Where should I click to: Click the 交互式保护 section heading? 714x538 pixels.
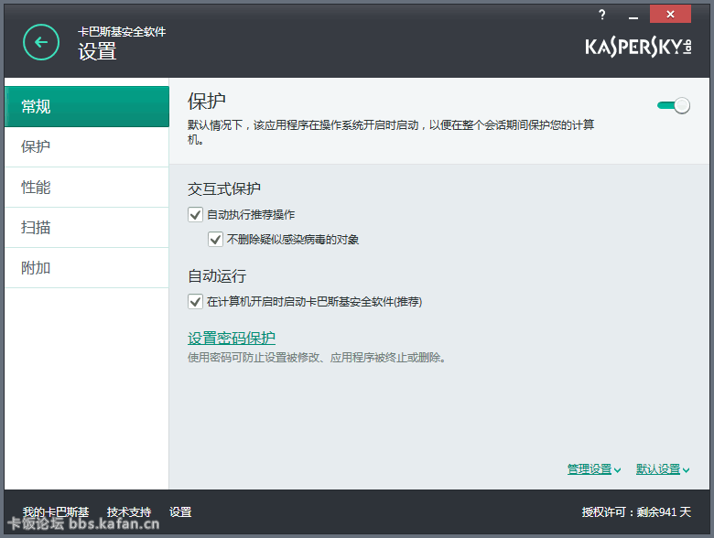tap(224, 188)
